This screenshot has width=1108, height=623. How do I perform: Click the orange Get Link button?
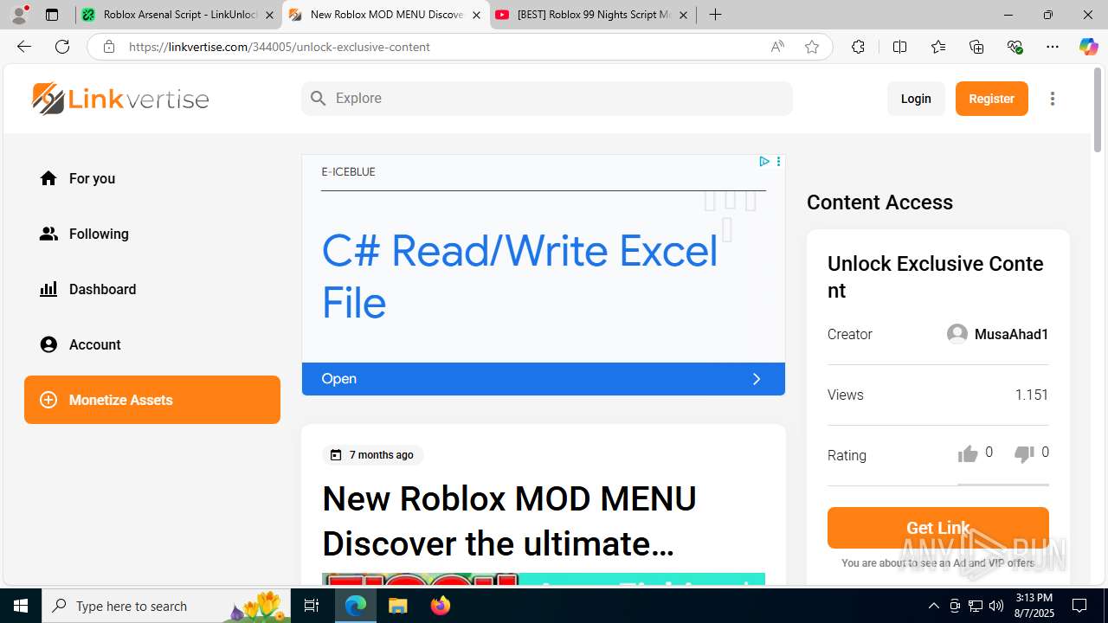tap(938, 528)
